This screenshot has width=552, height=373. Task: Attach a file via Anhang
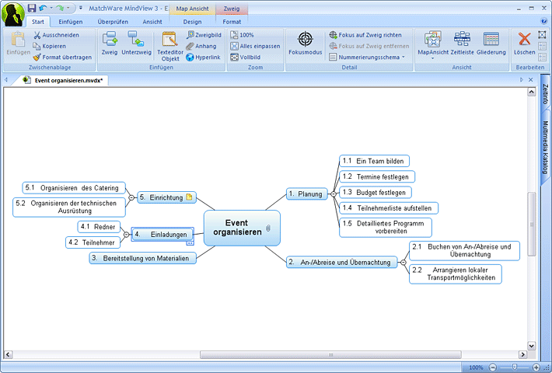point(201,46)
